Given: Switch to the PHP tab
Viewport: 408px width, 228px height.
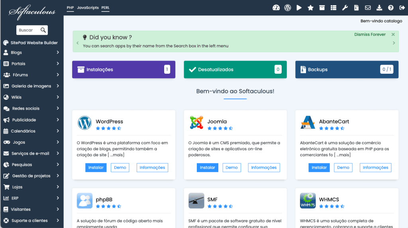Looking at the screenshot, I should (x=70, y=8).
